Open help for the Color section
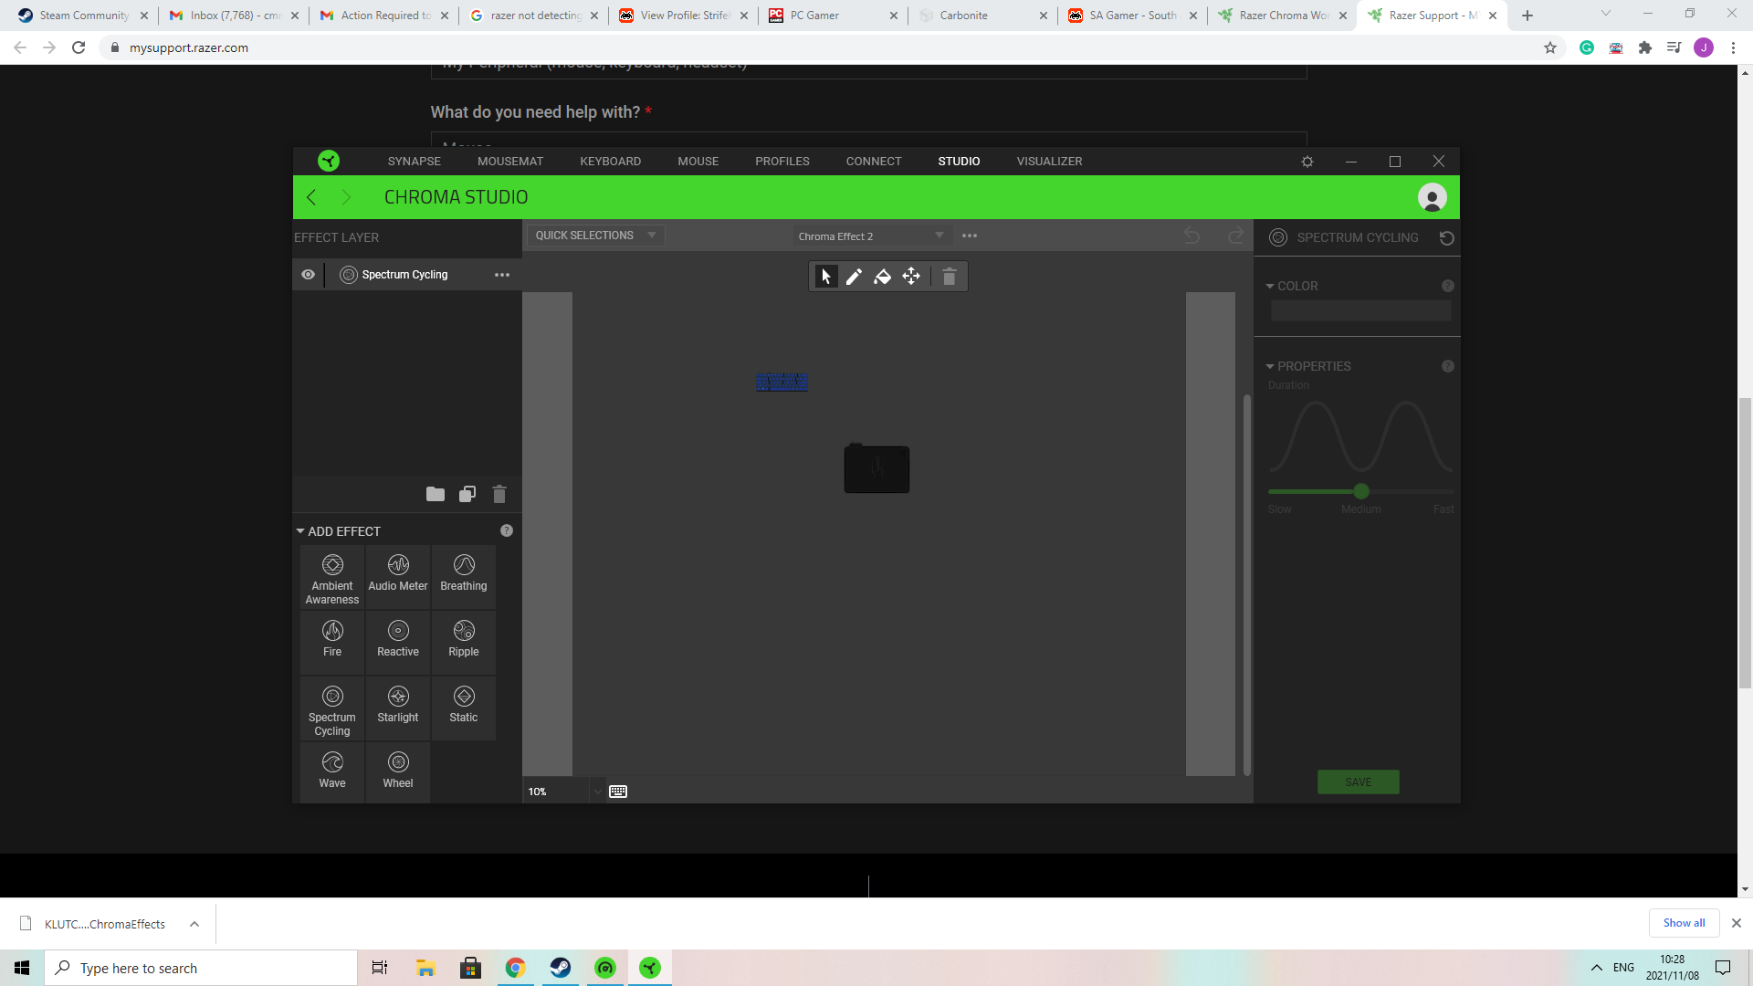This screenshot has width=1753, height=986. tap(1448, 286)
